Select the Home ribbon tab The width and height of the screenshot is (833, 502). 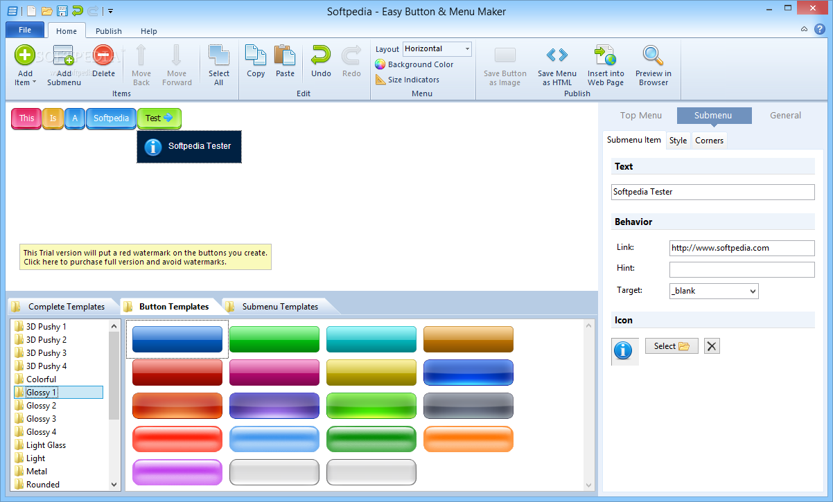tap(67, 31)
